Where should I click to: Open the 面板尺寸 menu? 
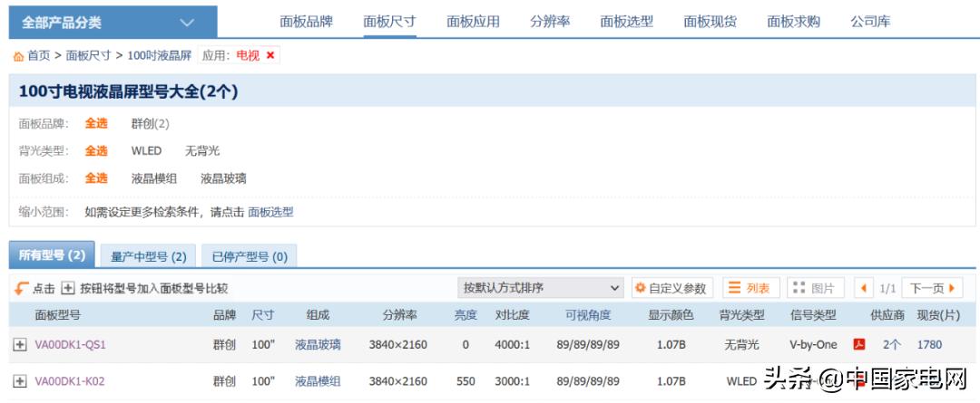[x=389, y=22]
